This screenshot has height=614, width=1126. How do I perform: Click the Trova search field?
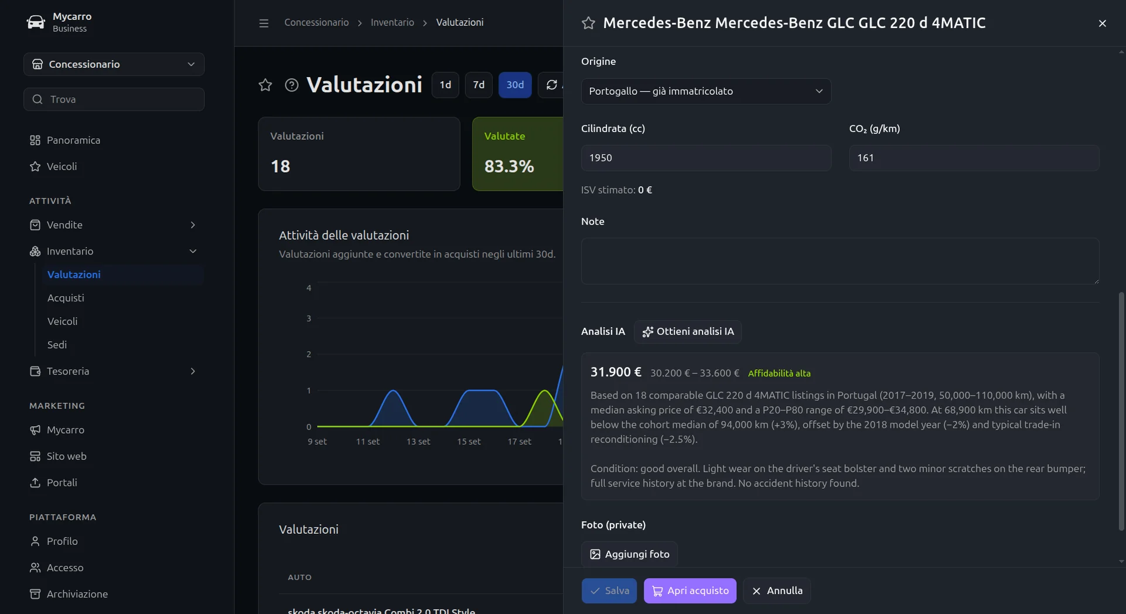point(114,100)
